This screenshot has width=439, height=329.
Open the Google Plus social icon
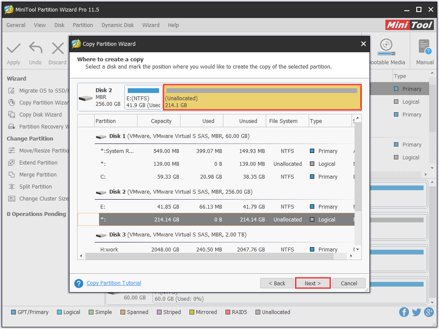pyautogui.click(x=429, y=312)
